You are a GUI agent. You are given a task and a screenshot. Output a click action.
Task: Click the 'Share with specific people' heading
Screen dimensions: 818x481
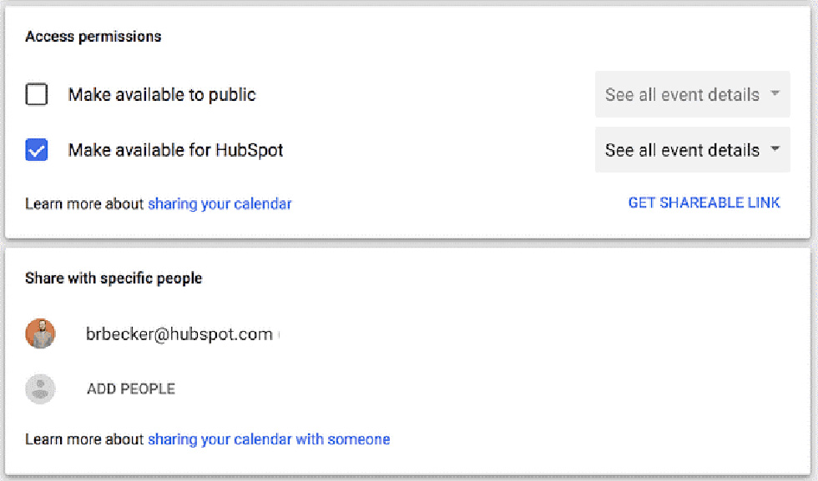(114, 278)
